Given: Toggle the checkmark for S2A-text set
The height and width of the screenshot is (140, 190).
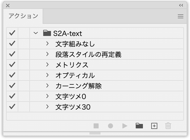Looking at the screenshot, I should click(12, 33).
